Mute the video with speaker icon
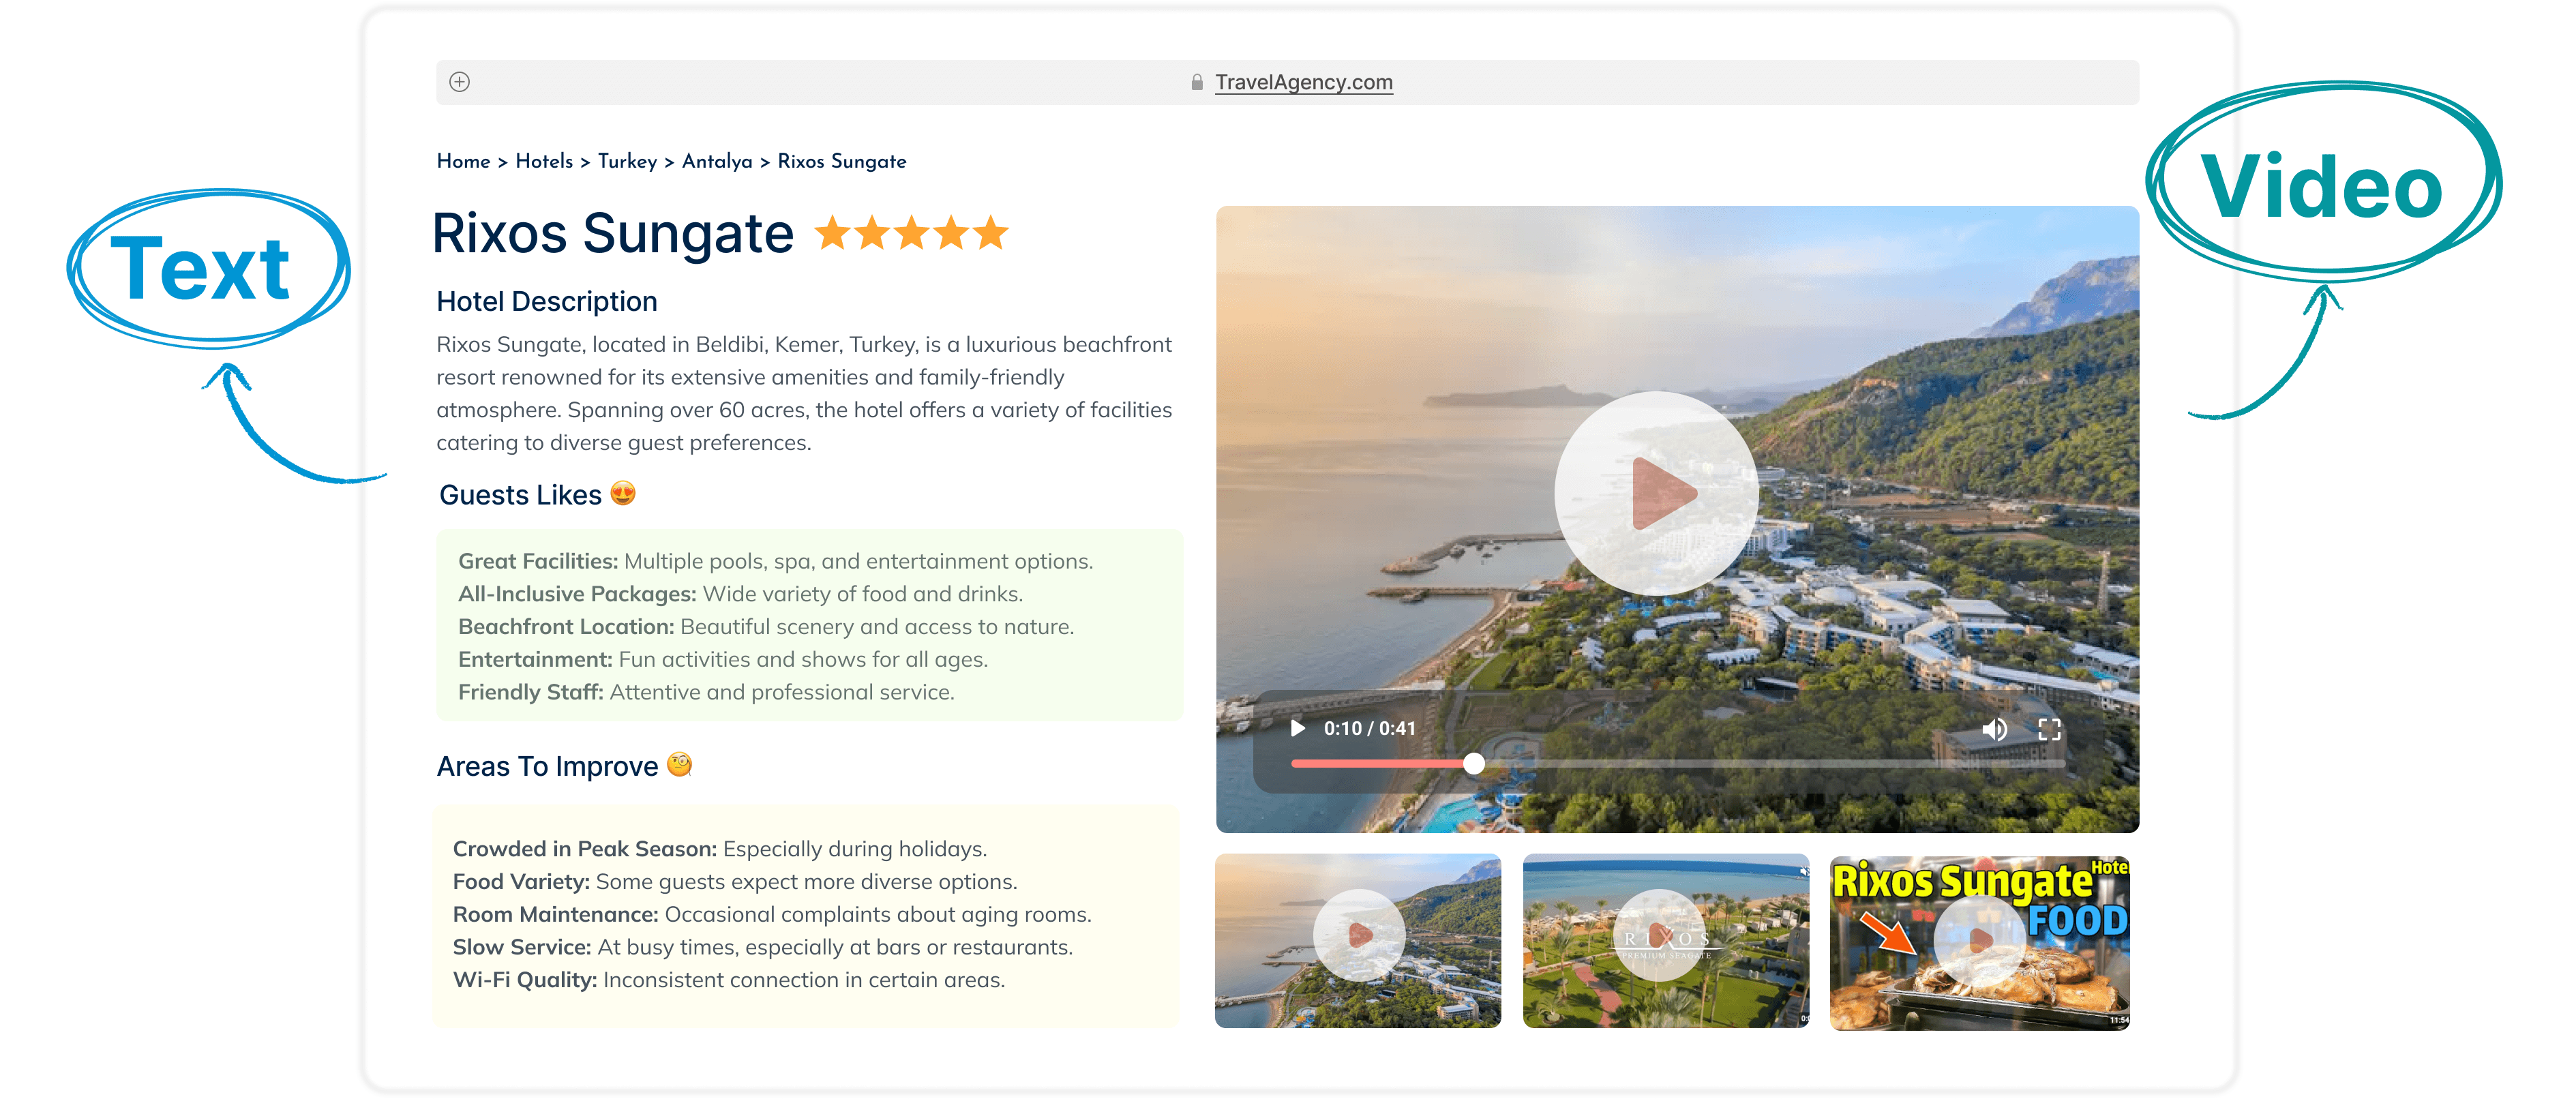Image resolution: width=2576 pixels, height=1099 pixels. click(1994, 729)
